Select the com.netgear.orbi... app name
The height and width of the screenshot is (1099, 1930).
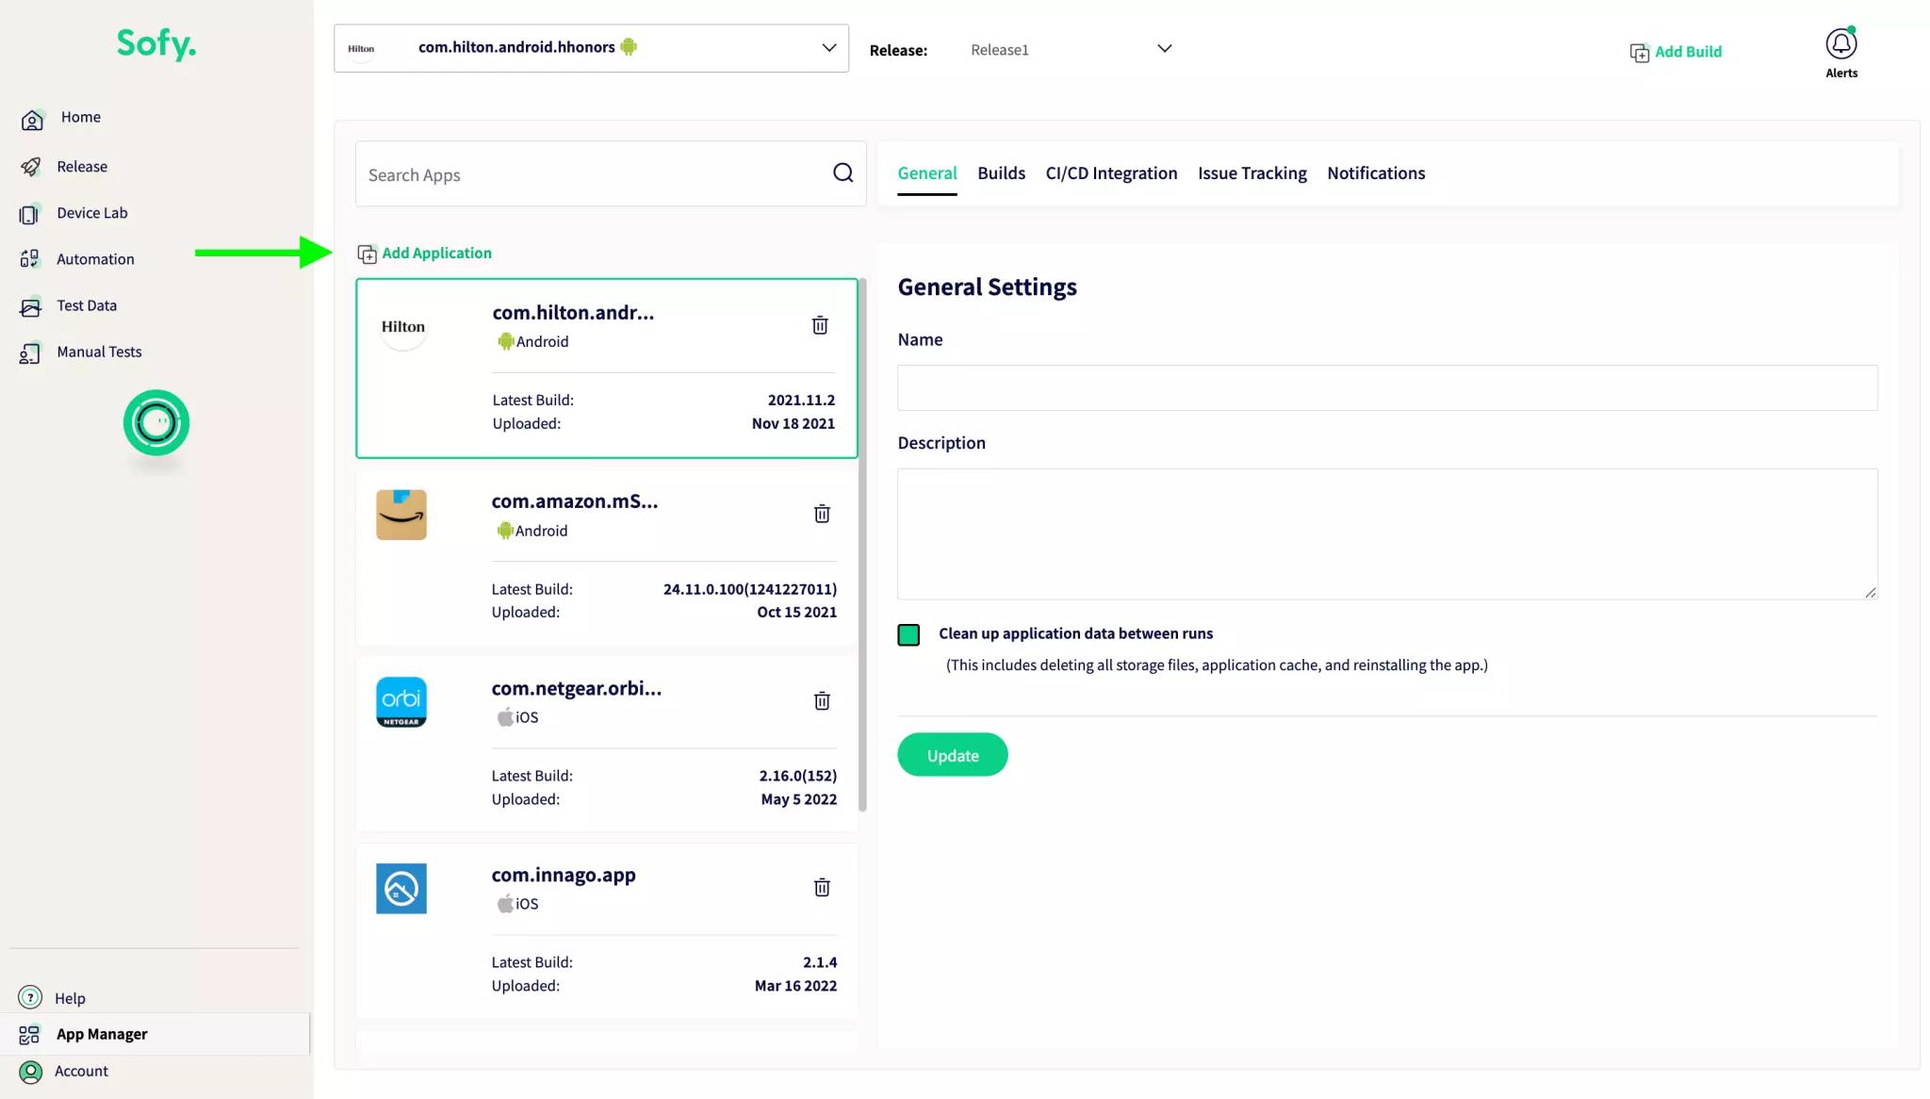click(x=577, y=689)
